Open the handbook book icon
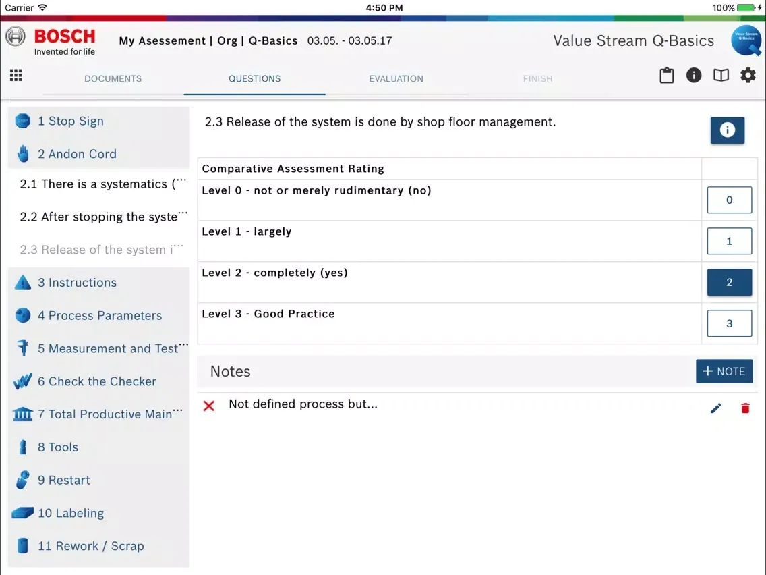 click(721, 75)
